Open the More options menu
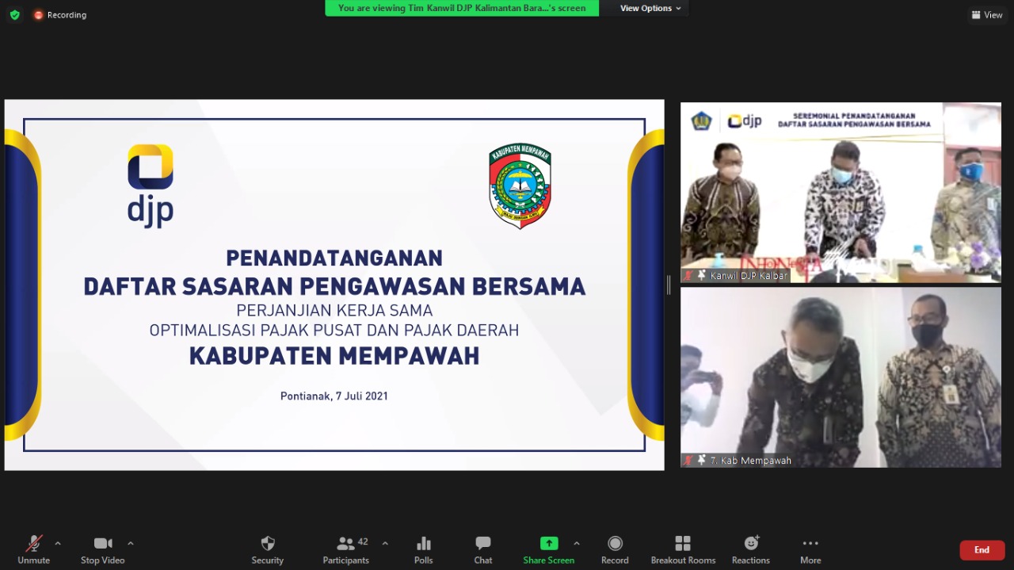 [x=810, y=549]
